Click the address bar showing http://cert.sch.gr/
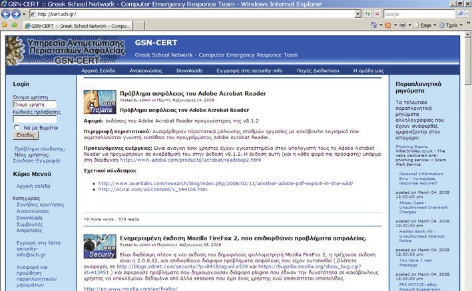This screenshot has width=472, height=291. point(192,14)
